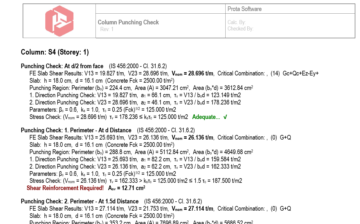The height and width of the screenshot is (224, 360).
Task: Select the "Rev: 1" revision label
Action: point(107,29)
